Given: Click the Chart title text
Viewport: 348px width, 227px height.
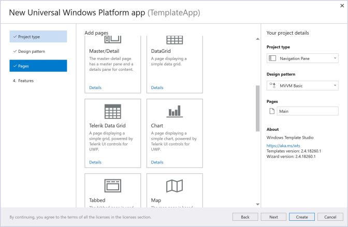Looking at the screenshot, I should 157,126.
